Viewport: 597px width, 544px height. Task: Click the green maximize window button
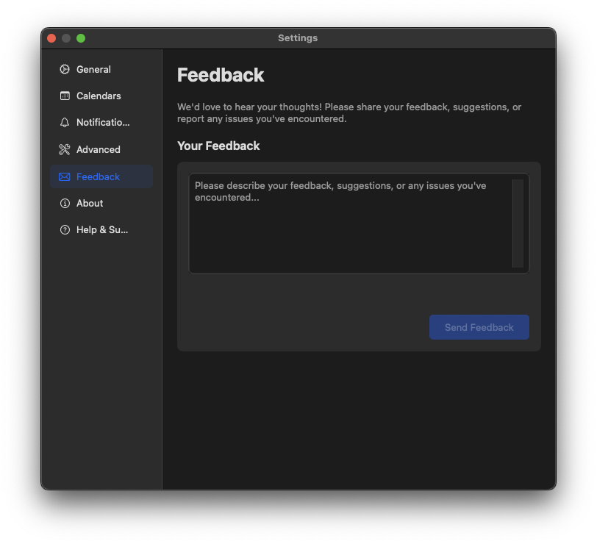[81, 37]
